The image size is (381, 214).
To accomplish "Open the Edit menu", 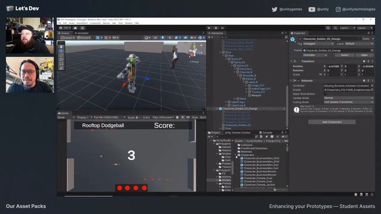I will click(x=65, y=23).
